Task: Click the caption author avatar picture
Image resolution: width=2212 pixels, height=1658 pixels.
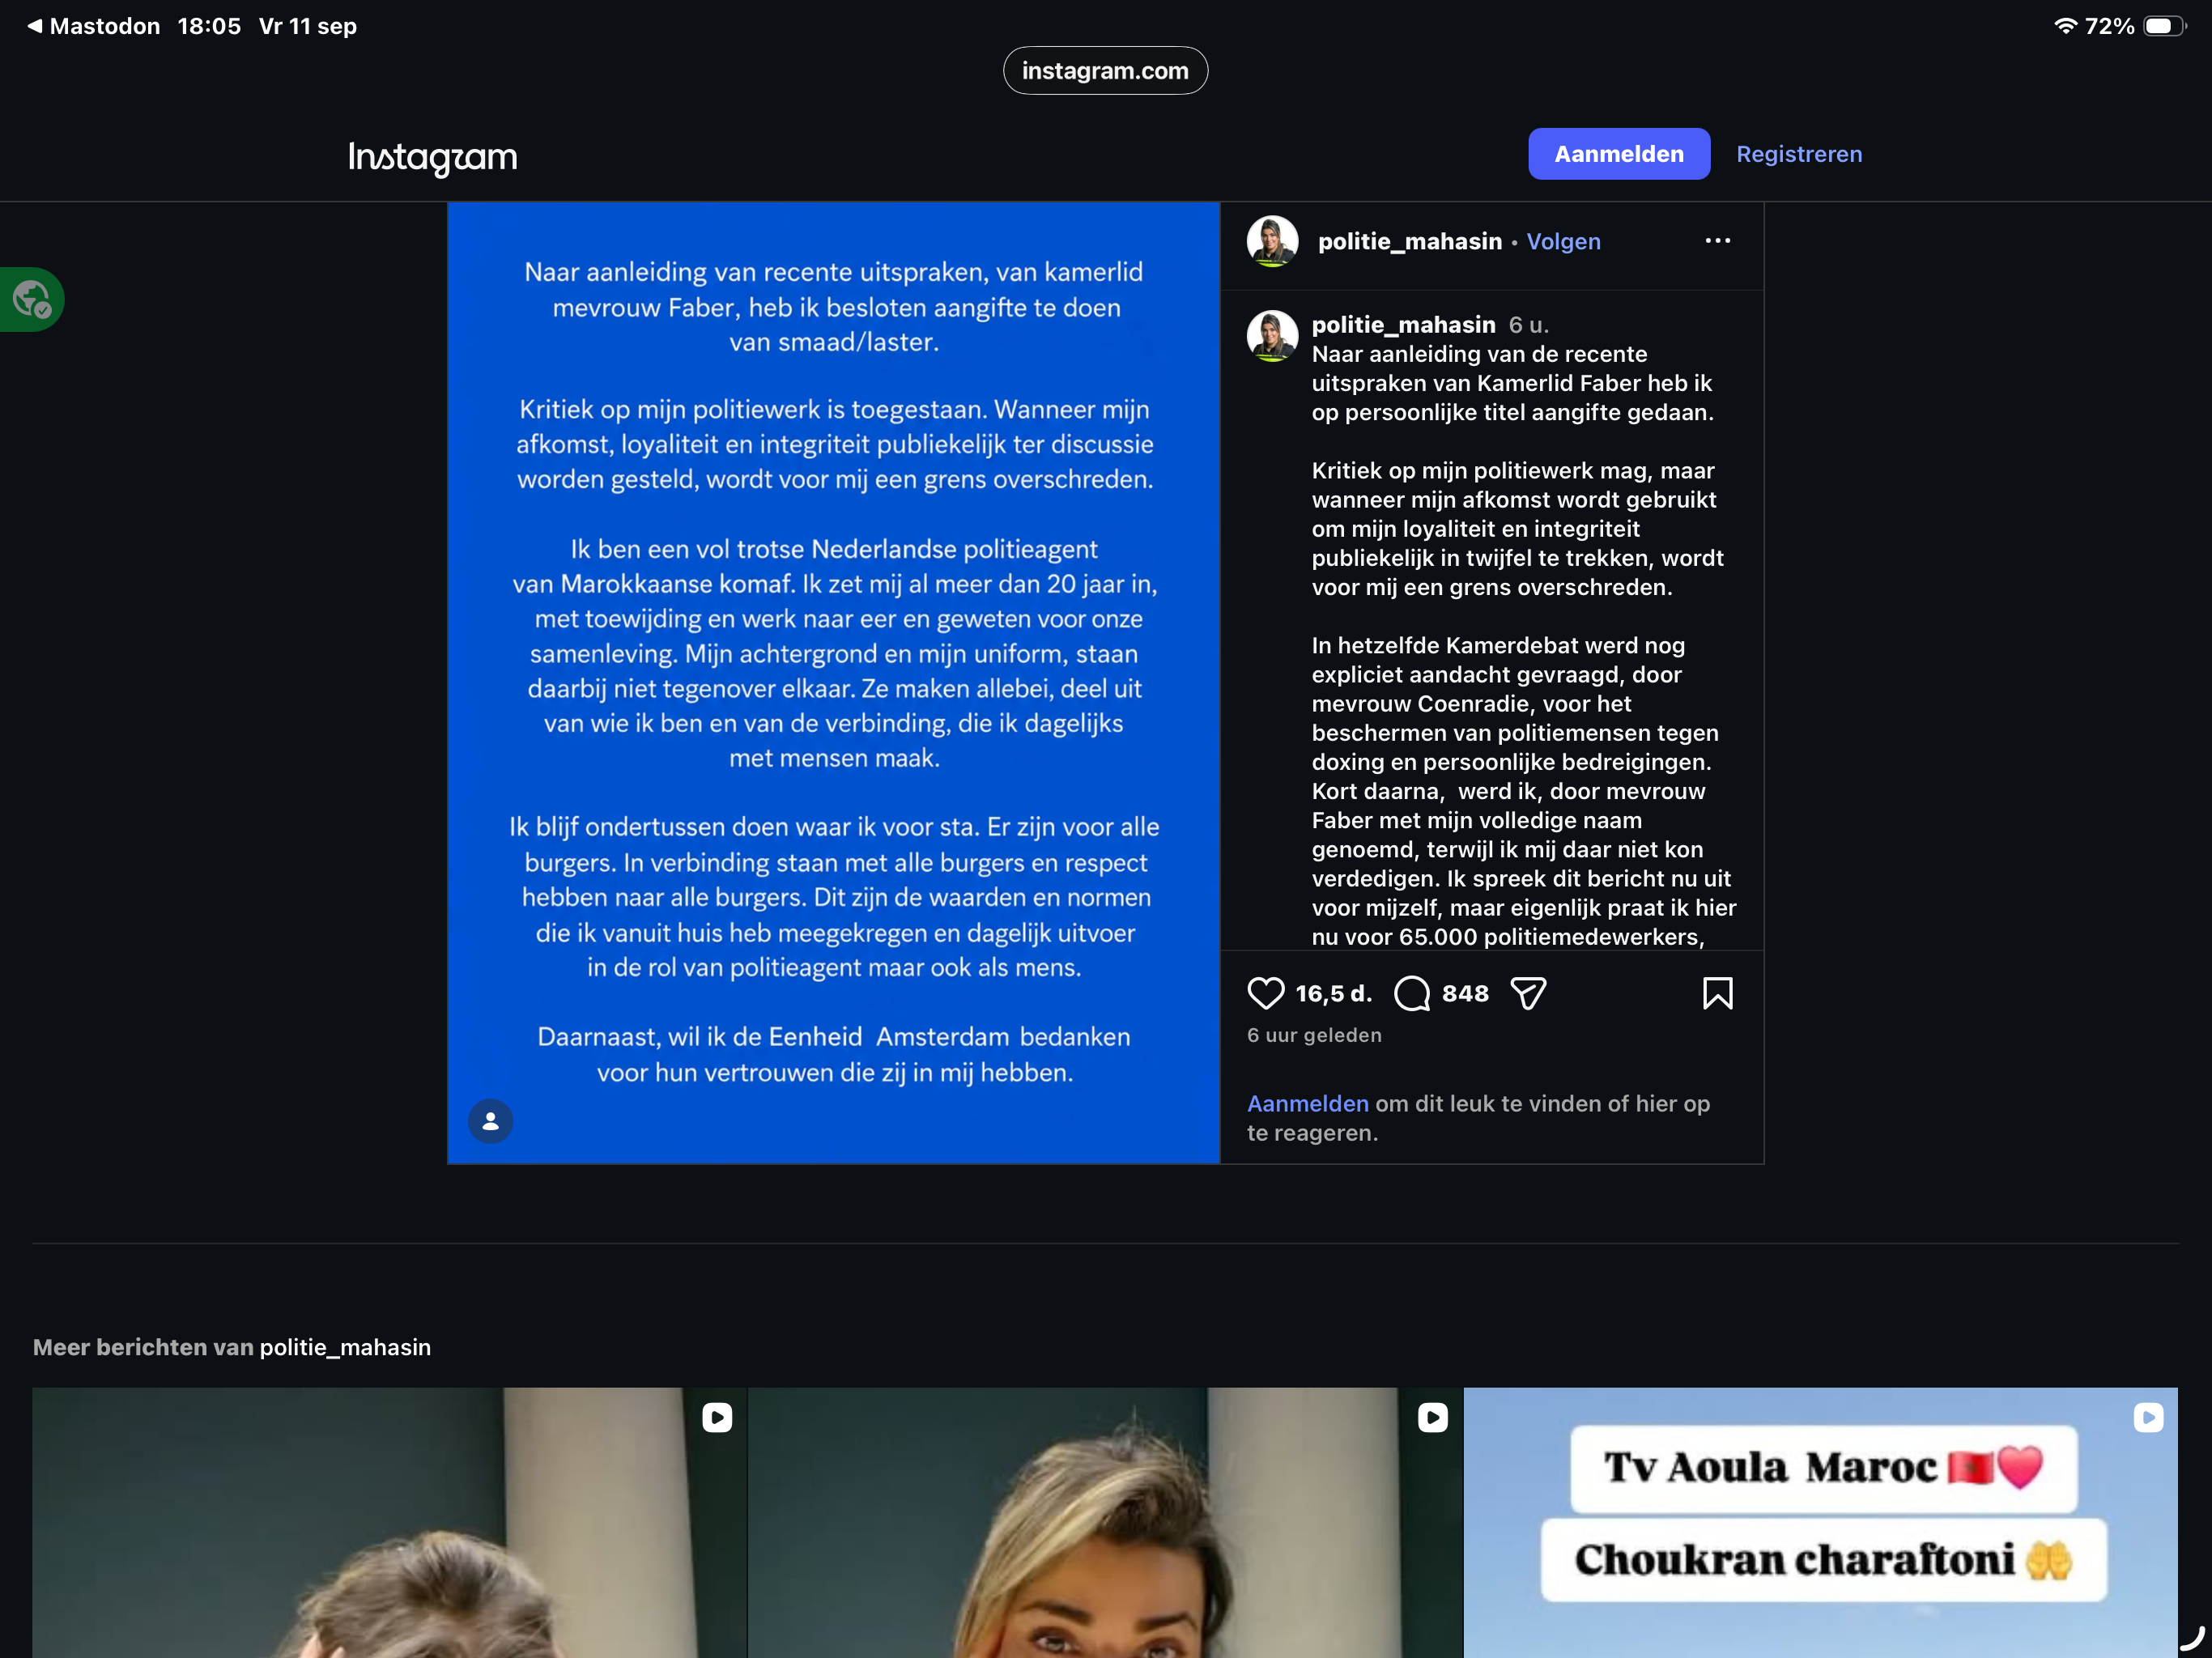Action: point(1272,336)
